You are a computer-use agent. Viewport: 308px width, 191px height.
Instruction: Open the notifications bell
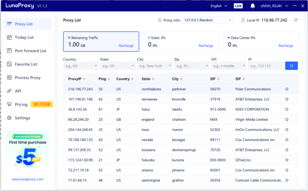[x=253, y=6]
